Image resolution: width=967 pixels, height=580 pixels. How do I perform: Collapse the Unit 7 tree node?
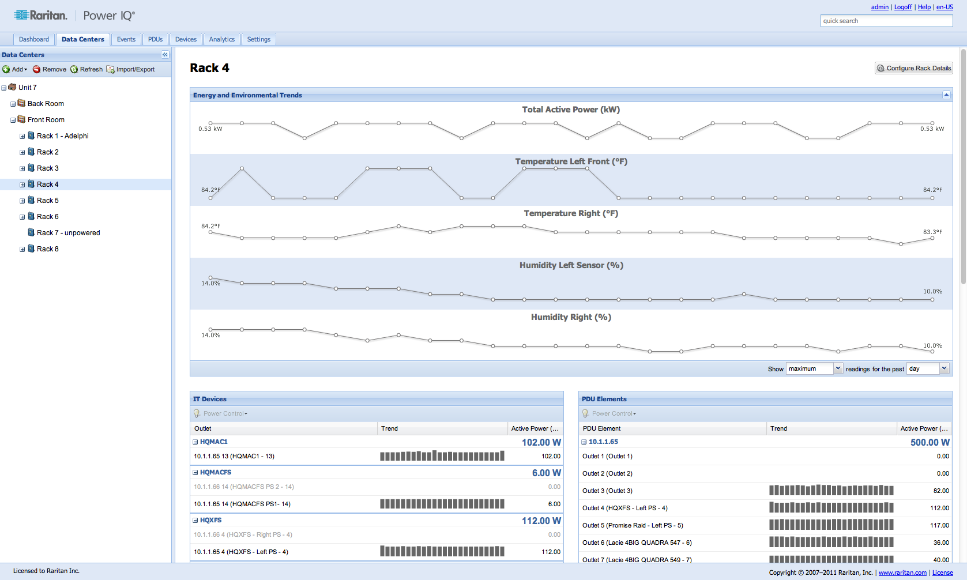pos(3,88)
